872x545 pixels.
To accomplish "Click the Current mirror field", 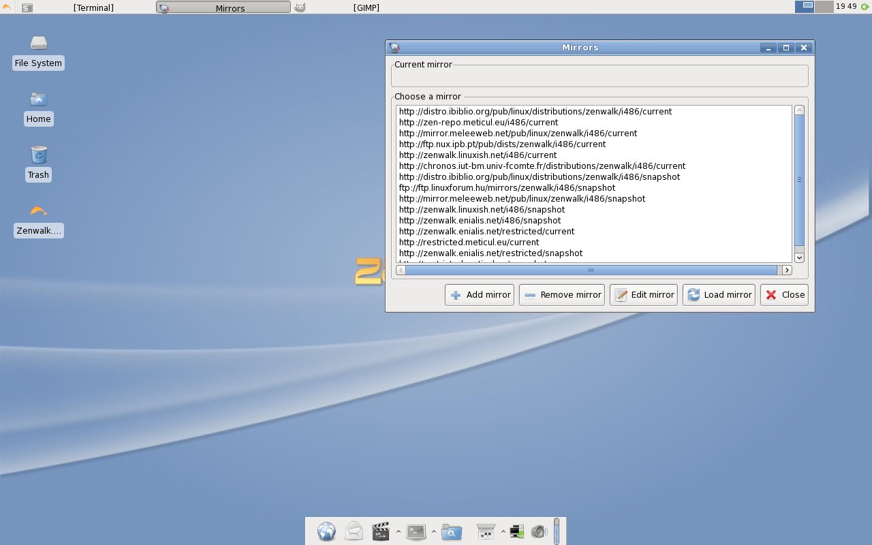I will coord(599,76).
